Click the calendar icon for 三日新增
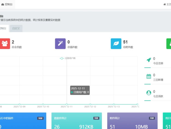The height and width of the screenshot is (129, 171). click(x=149, y=76)
